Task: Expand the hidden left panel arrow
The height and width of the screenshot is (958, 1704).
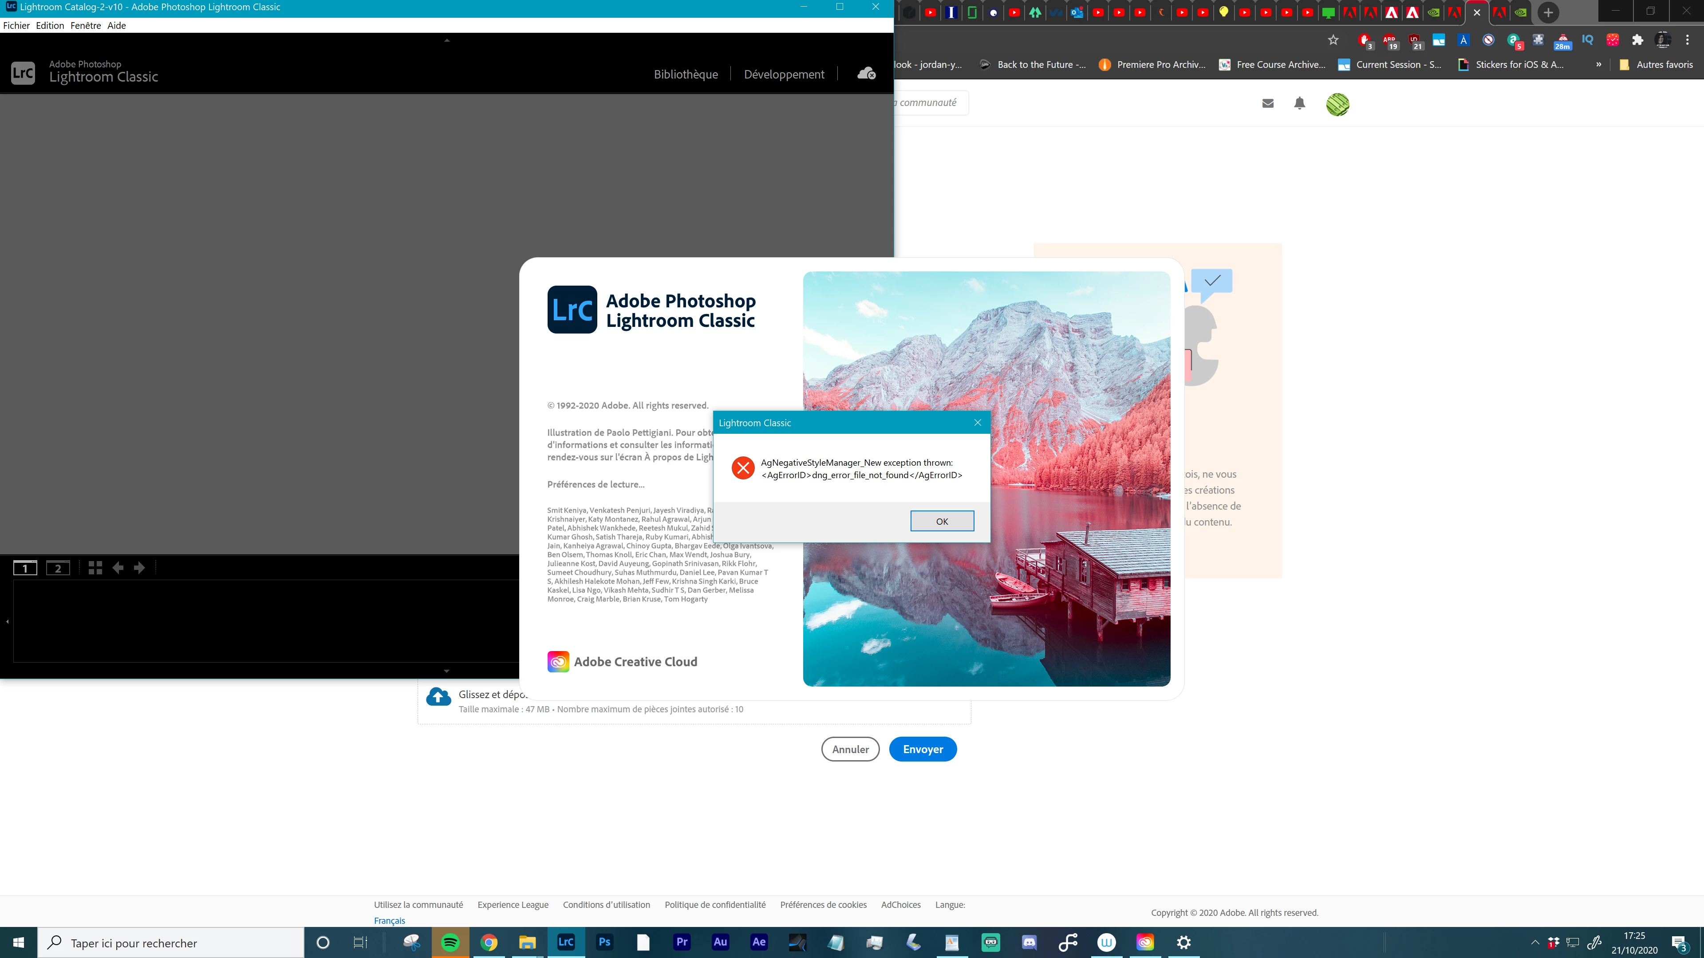Action: [x=7, y=621]
